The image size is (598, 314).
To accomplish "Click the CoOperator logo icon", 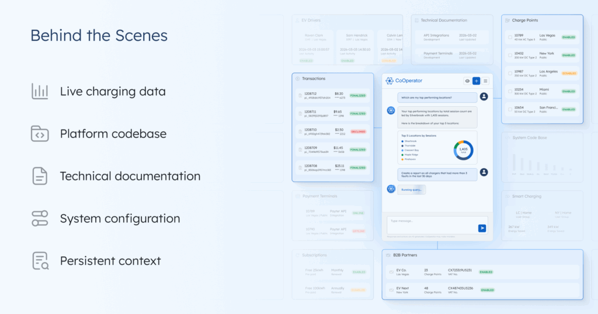I will pos(390,81).
